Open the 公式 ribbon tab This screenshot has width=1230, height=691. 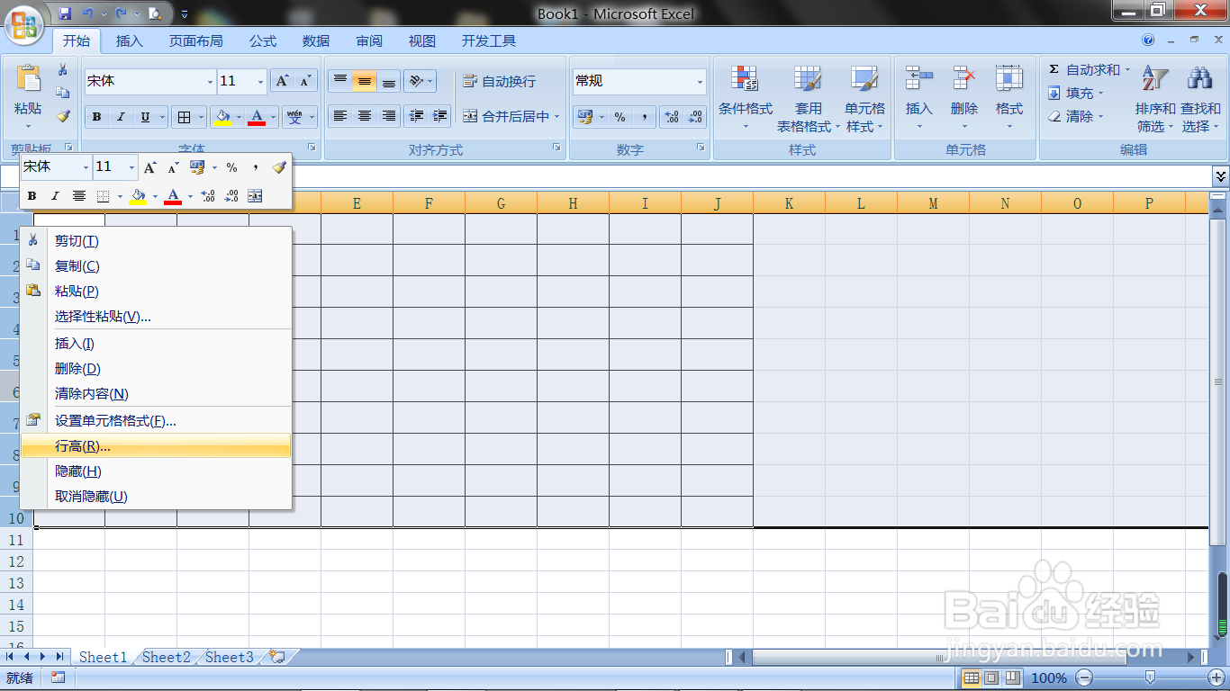tap(263, 40)
